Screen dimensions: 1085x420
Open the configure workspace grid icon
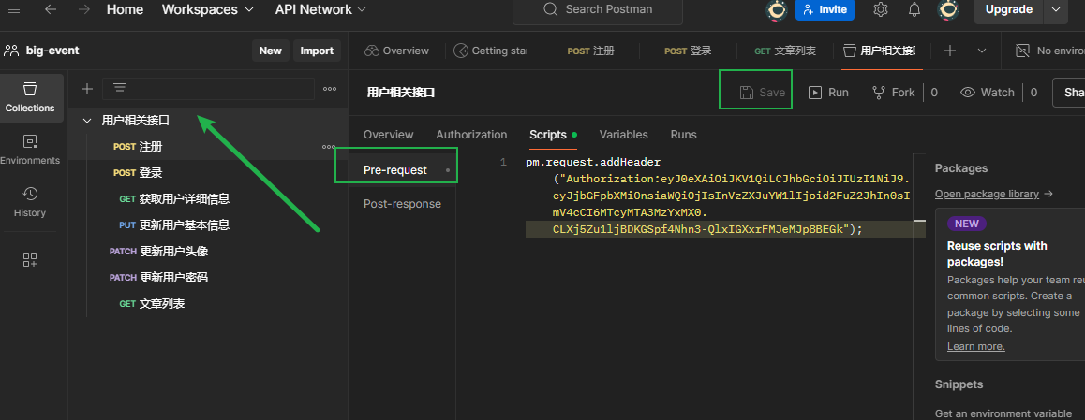tap(30, 260)
